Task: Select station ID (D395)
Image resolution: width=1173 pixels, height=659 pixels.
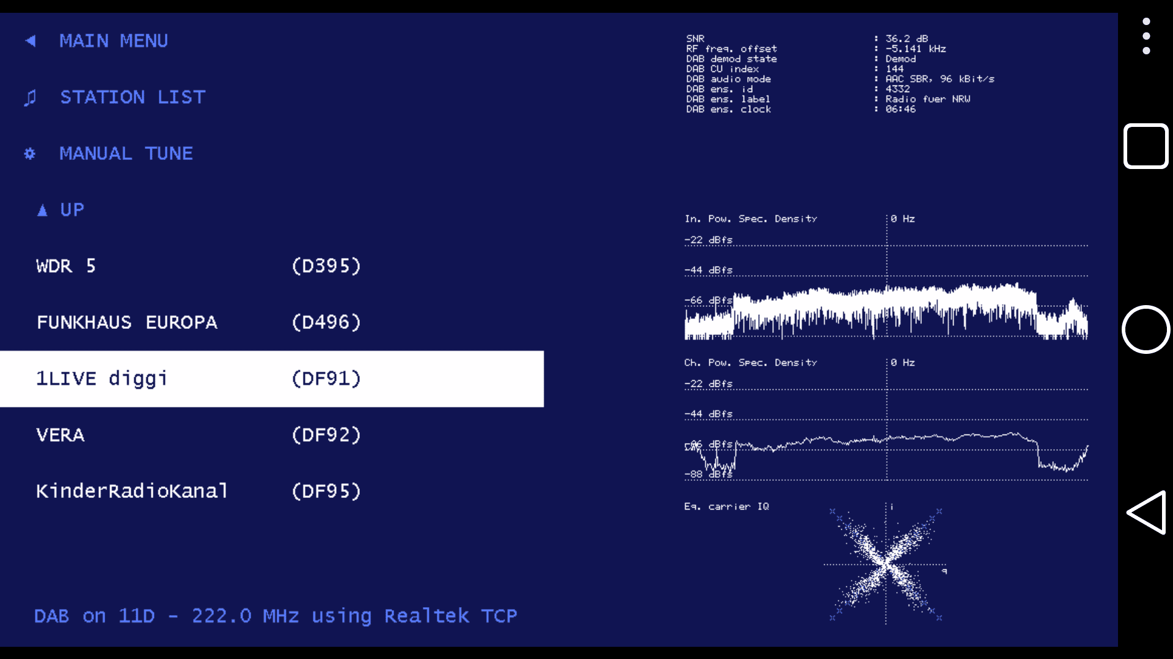Action: tap(326, 266)
